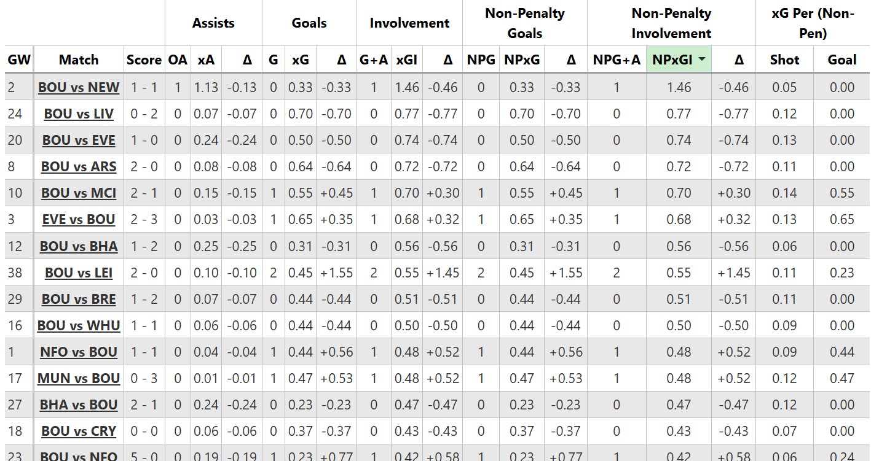Sort by the Shot column header

point(784,60)
